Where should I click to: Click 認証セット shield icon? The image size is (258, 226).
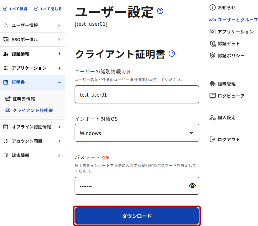[x=213, y=44]
